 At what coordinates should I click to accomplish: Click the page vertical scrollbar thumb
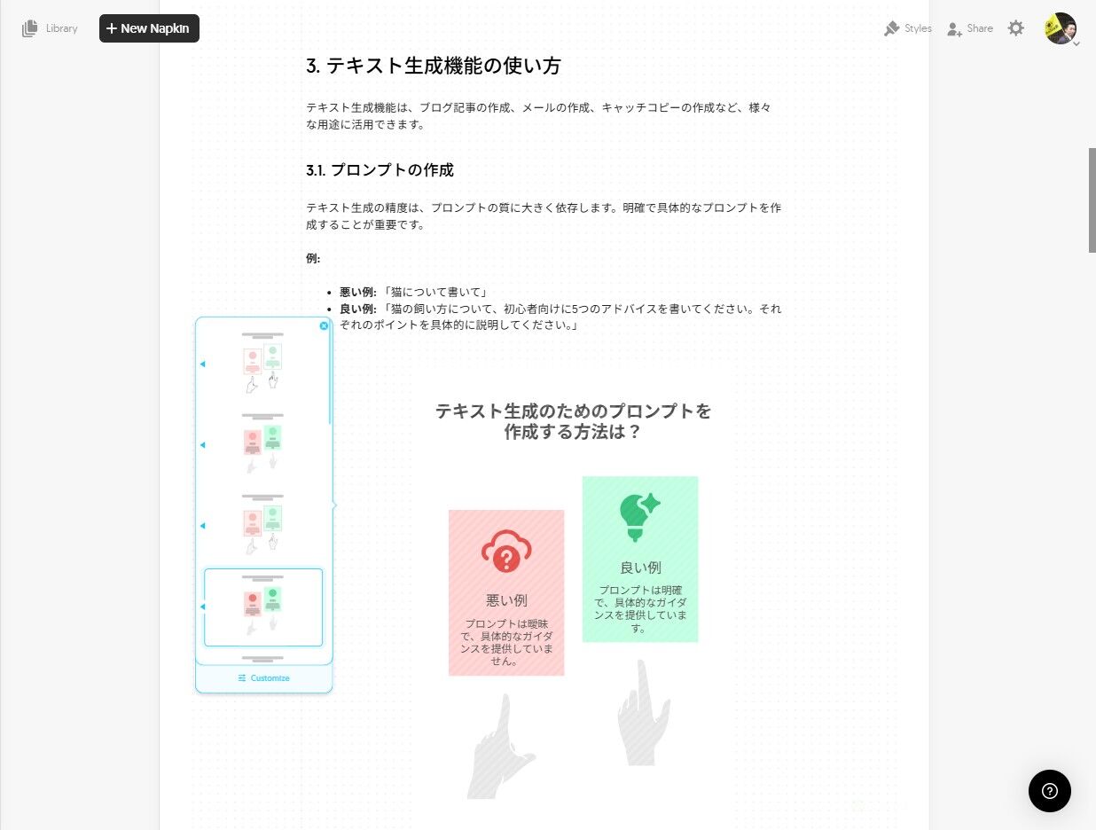click(1092, 200)
